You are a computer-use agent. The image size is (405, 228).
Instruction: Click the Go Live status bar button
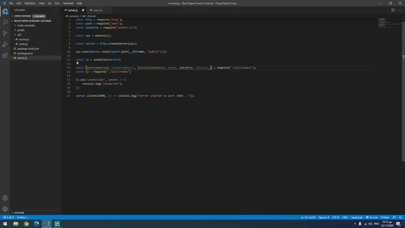click(371, 217)
